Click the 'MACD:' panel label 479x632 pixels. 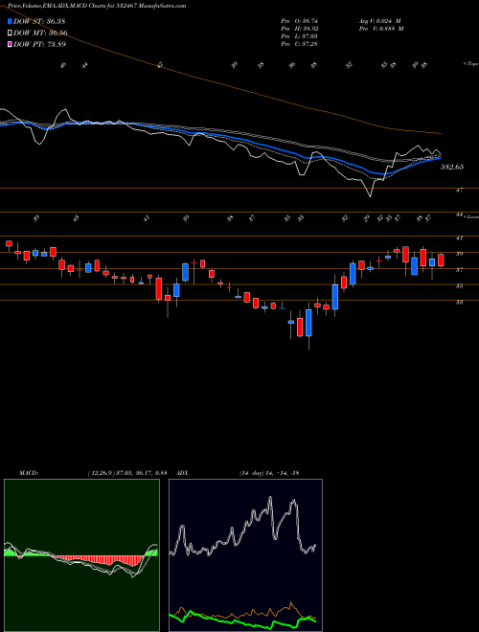pos(28,473)
